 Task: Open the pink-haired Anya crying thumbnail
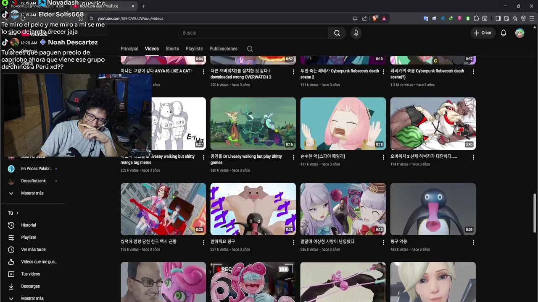pos(343,124)
